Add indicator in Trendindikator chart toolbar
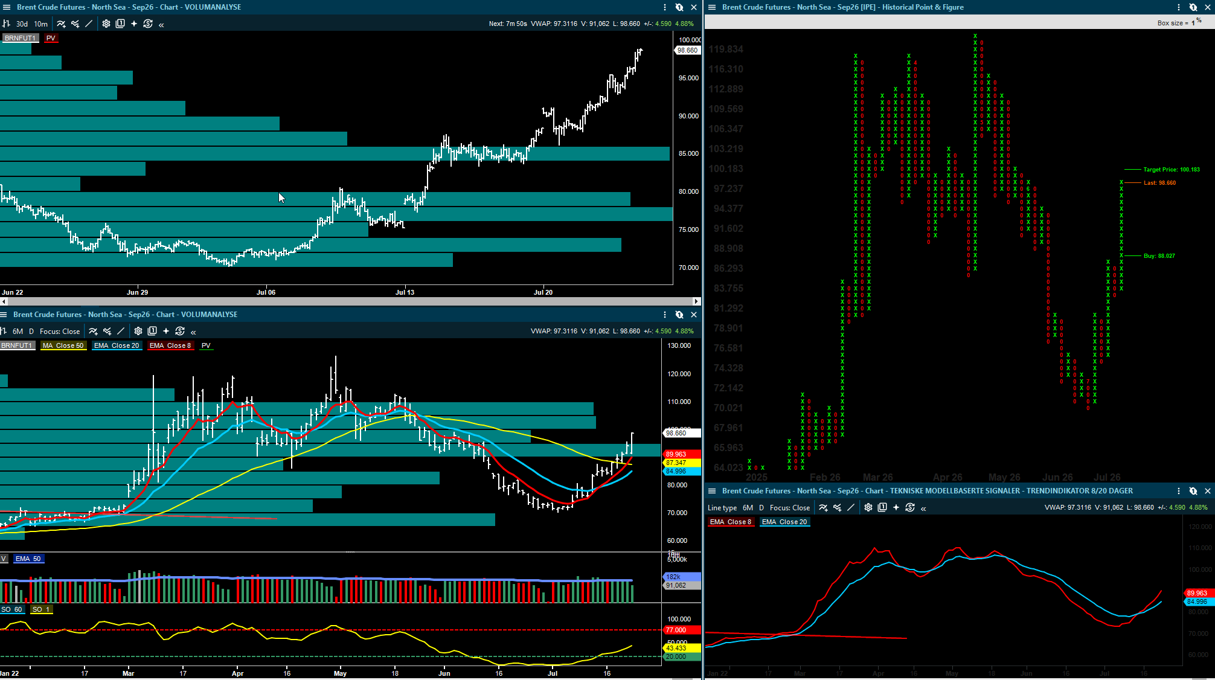The height and width of the screenshot is (680, 1215). (823, 508)
